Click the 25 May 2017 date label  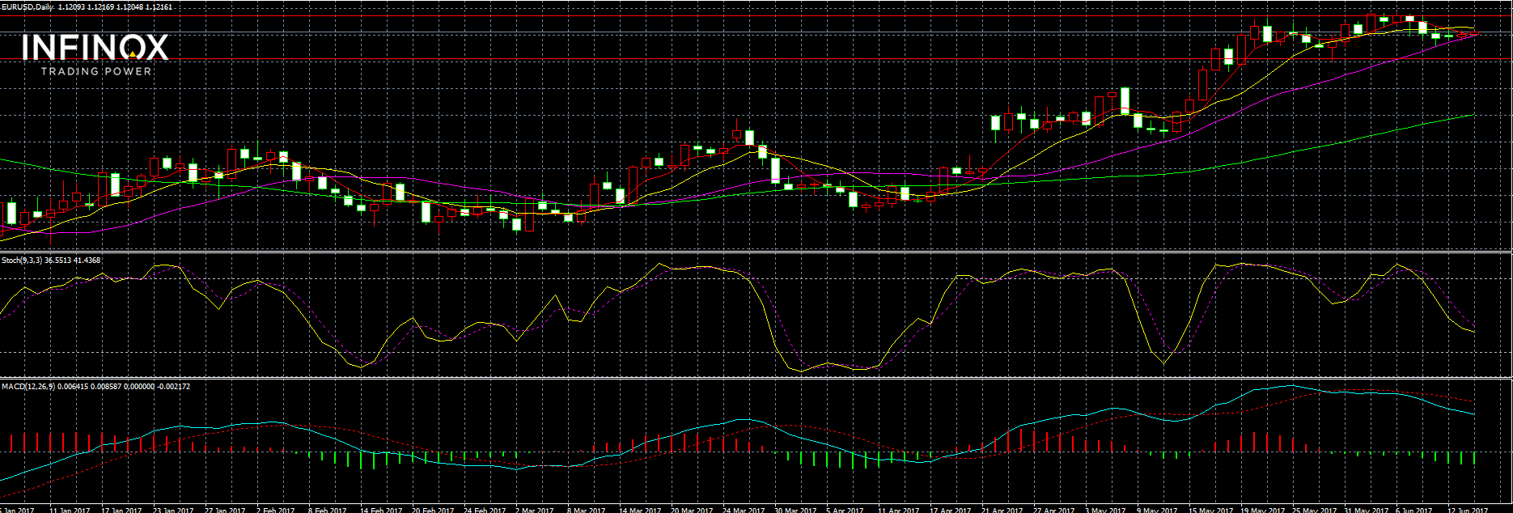(1314, 510)
